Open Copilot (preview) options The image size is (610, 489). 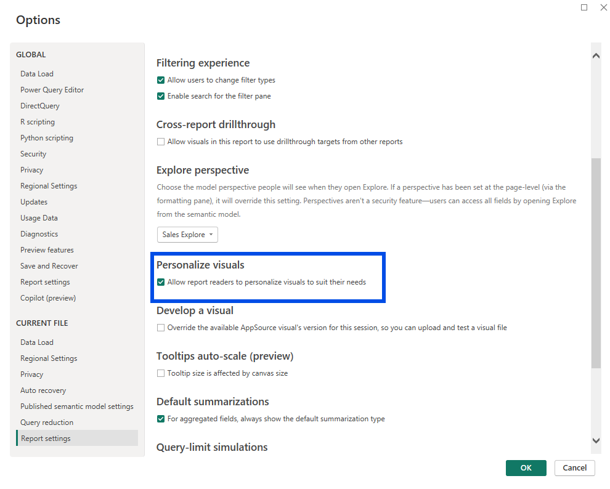coord(48,298)
